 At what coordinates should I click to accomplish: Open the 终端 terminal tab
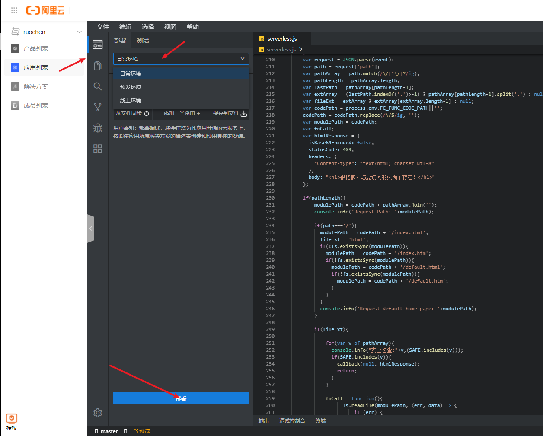321,421
